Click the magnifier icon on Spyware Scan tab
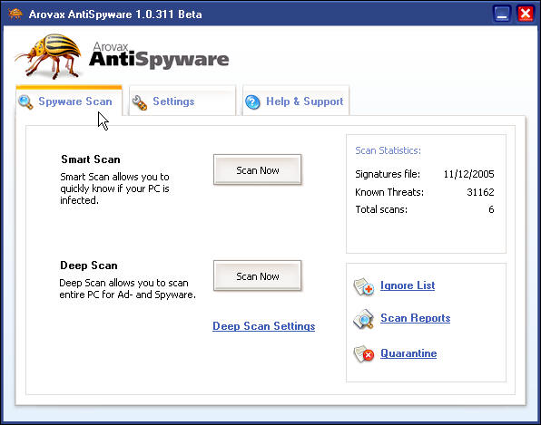The width and height of the screenshot is (541, 425). pyautogui.click(x=25, y=101)
